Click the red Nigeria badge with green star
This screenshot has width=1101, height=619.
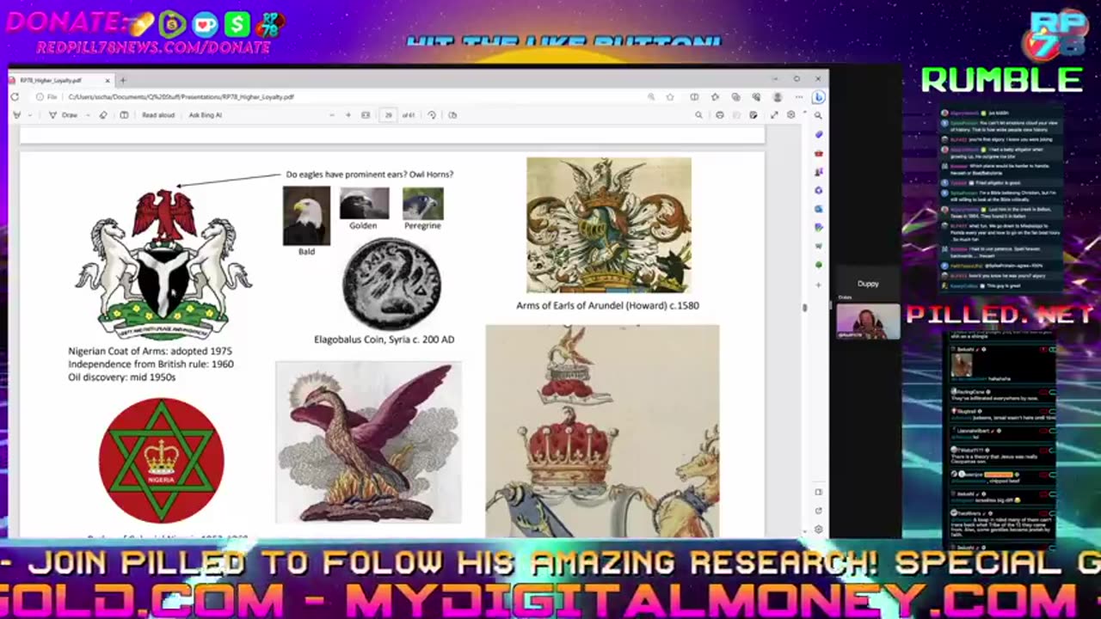point(162,460)
